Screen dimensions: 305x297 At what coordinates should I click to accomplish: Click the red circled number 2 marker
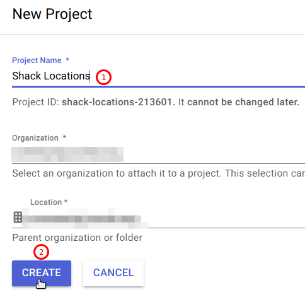[x=41, y=252]
